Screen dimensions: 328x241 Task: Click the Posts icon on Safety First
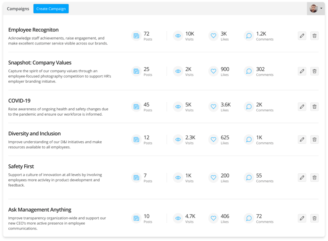(x=136, y=177)
